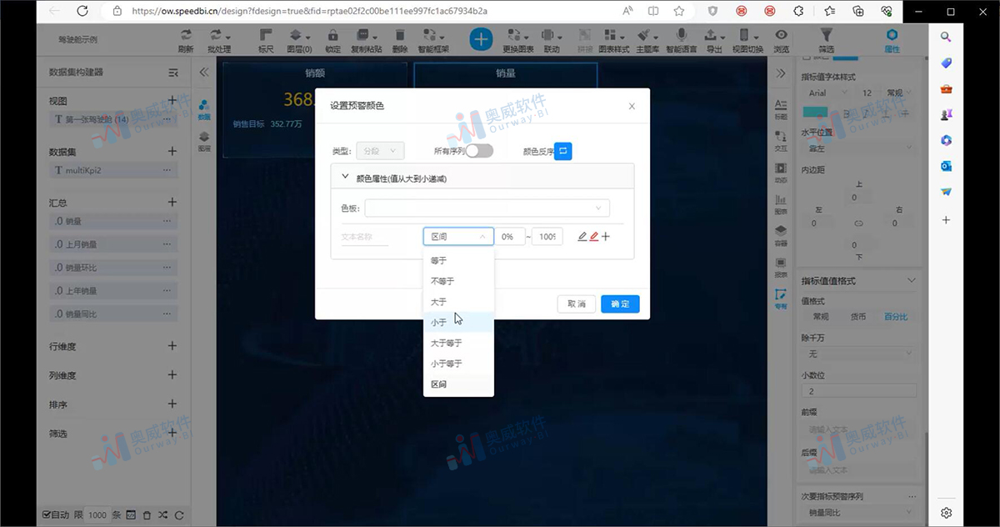Open the 类型 dropdown showing 分段
This screenshot has height=527, width=1000.
(x=380, y=150)
